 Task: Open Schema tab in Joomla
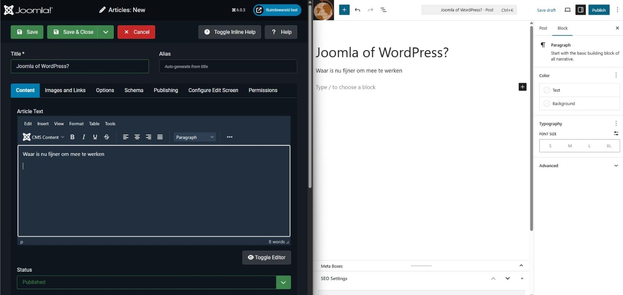134,90
